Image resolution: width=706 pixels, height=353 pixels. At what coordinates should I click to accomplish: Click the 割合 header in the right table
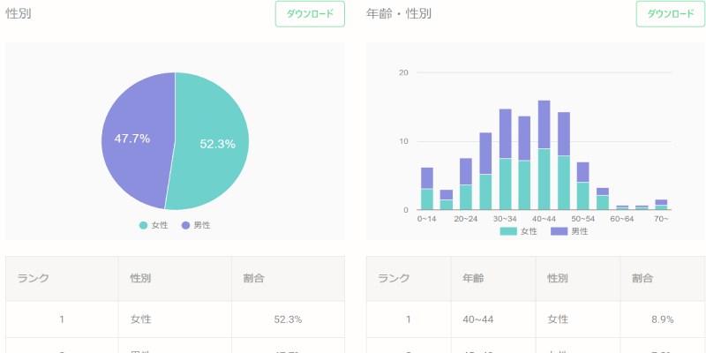pyautogui.click(x=663, y=278)
